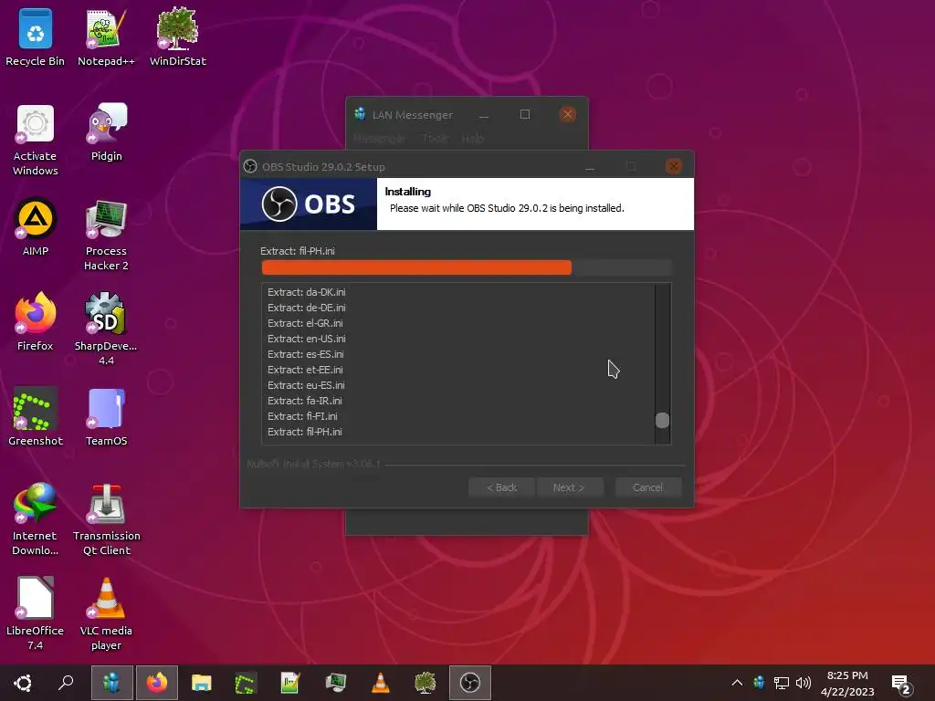The image size is (935, 701).
Task: Select the log line Extract: en-US.ini
Action: tap(307, 339)
